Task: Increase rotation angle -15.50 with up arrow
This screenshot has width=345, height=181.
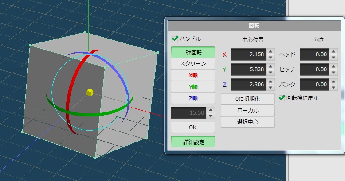Action: tap(211, 110)
